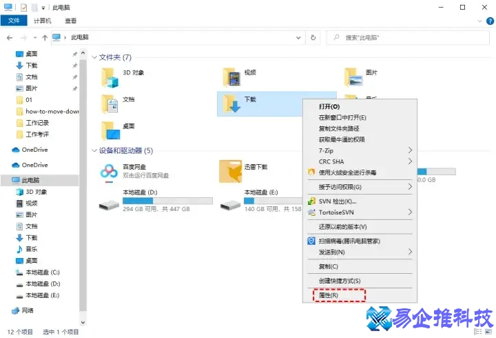
Task: Choose 获取最牛逼的权限
Action: [x=342, y=140]
